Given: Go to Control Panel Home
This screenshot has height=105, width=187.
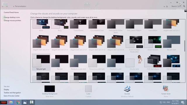Looking at the screenshot, I should [x=11, y=12].
